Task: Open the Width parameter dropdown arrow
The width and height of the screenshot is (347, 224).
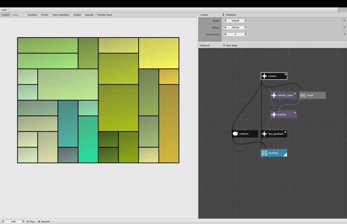Action: [x=344, y=20]
